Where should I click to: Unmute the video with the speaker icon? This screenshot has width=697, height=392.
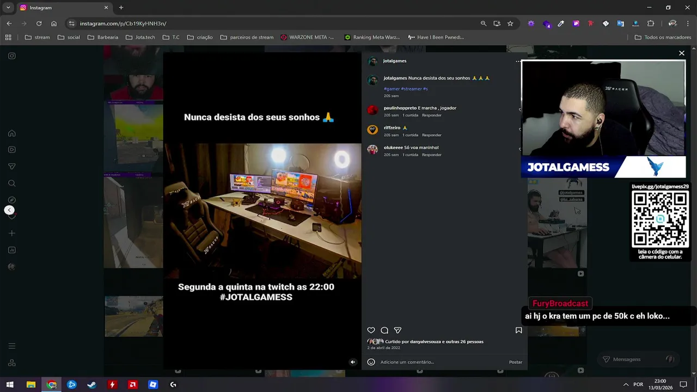coord(353,362)
